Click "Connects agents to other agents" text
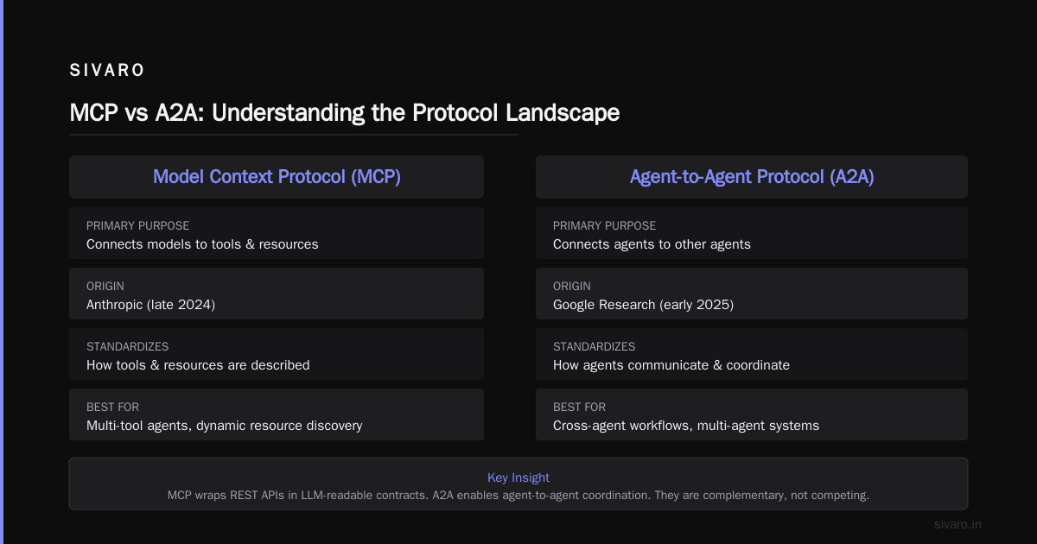Screen dimensions: 1037x544 tap(652, 244)
